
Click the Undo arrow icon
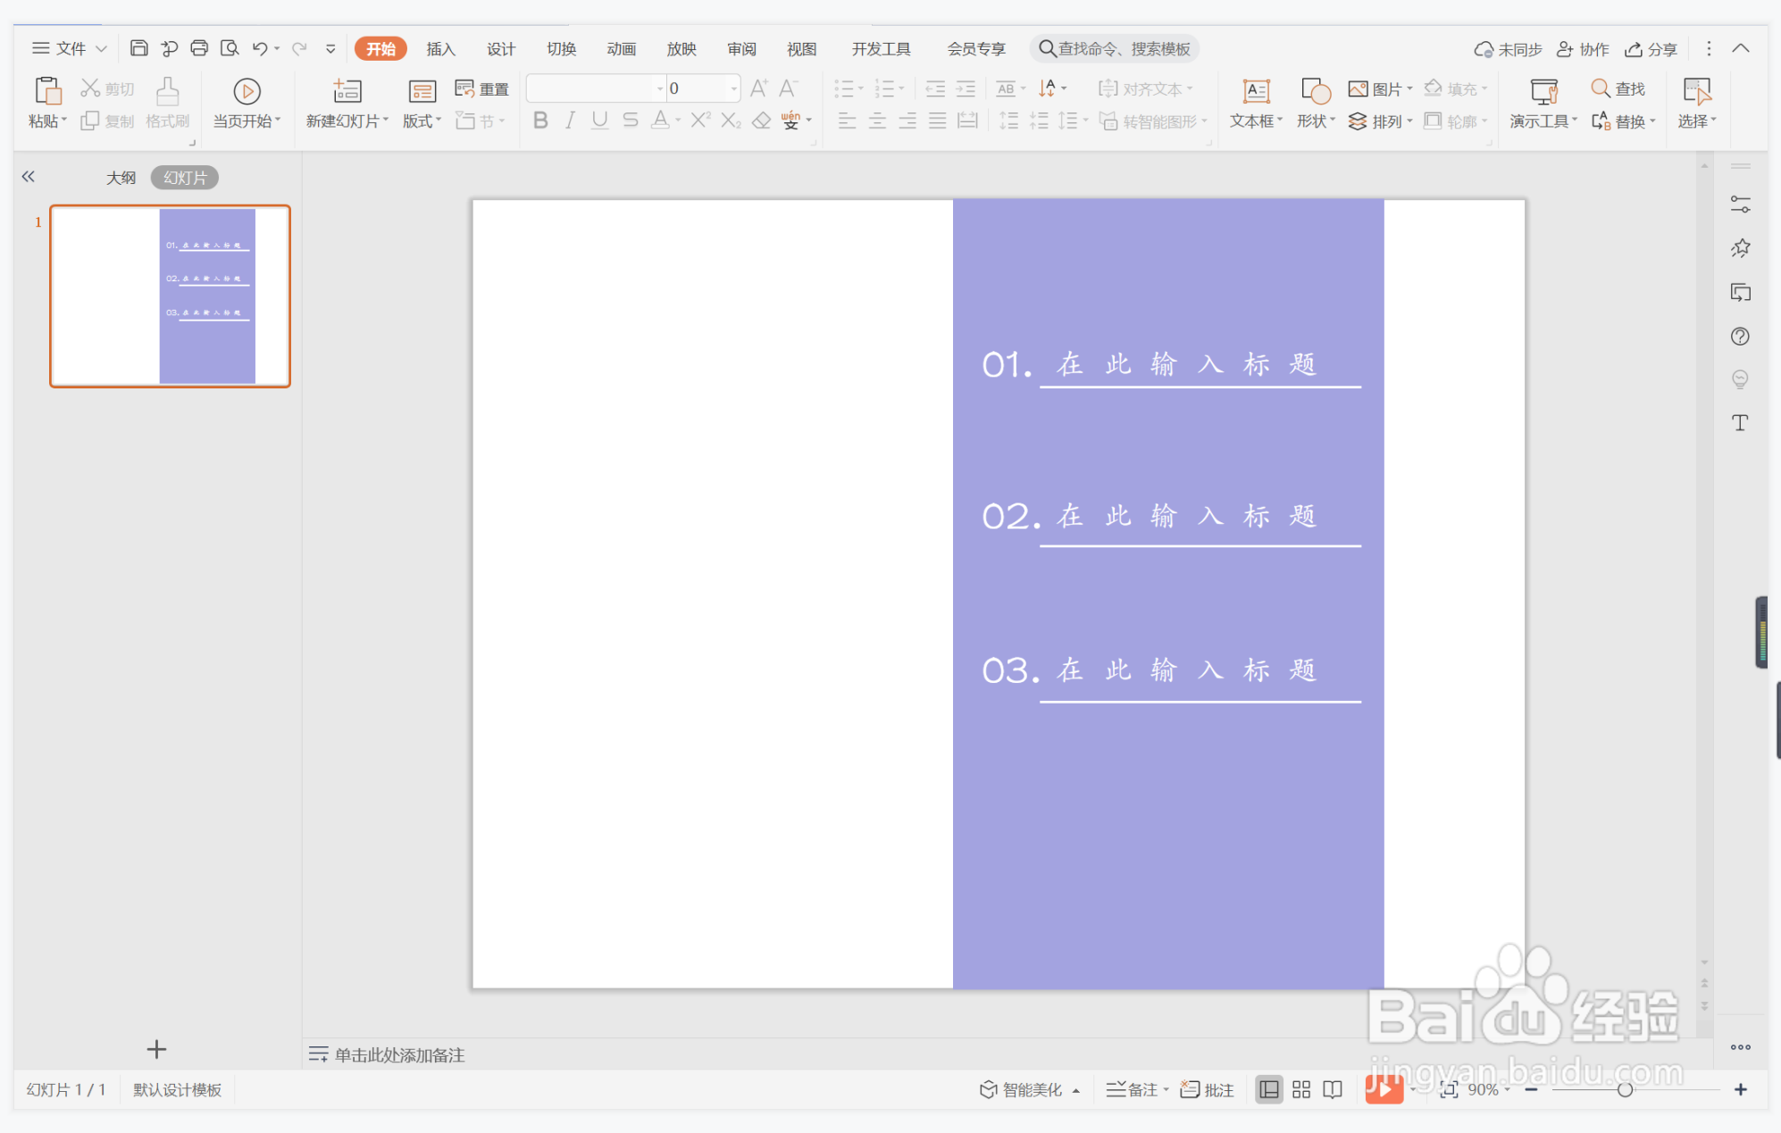(x=259, y=48)
